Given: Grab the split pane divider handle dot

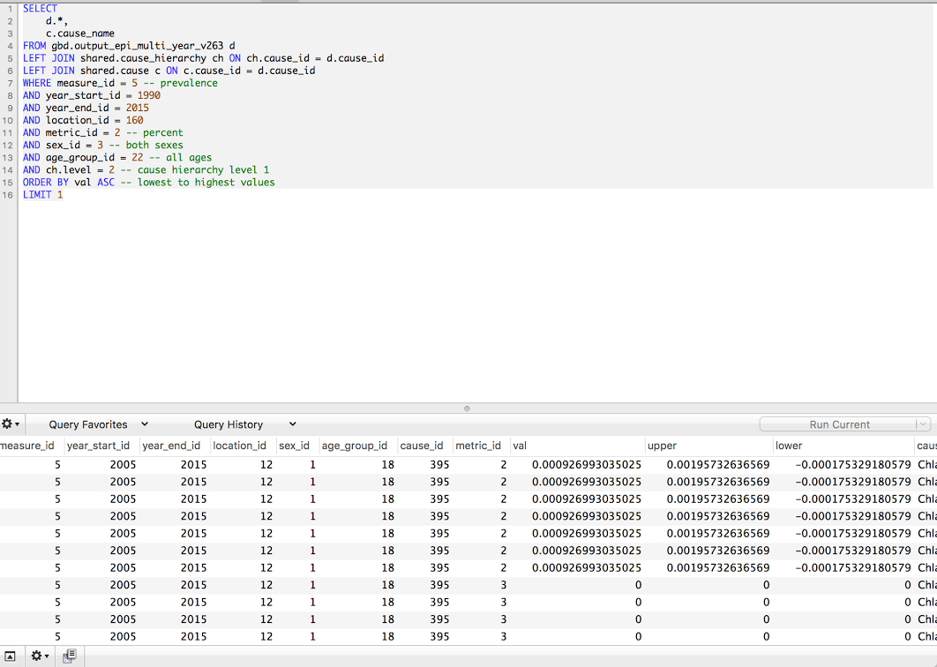Looking at the screenshot, I should pyautogui.click(x=467, y=408).
